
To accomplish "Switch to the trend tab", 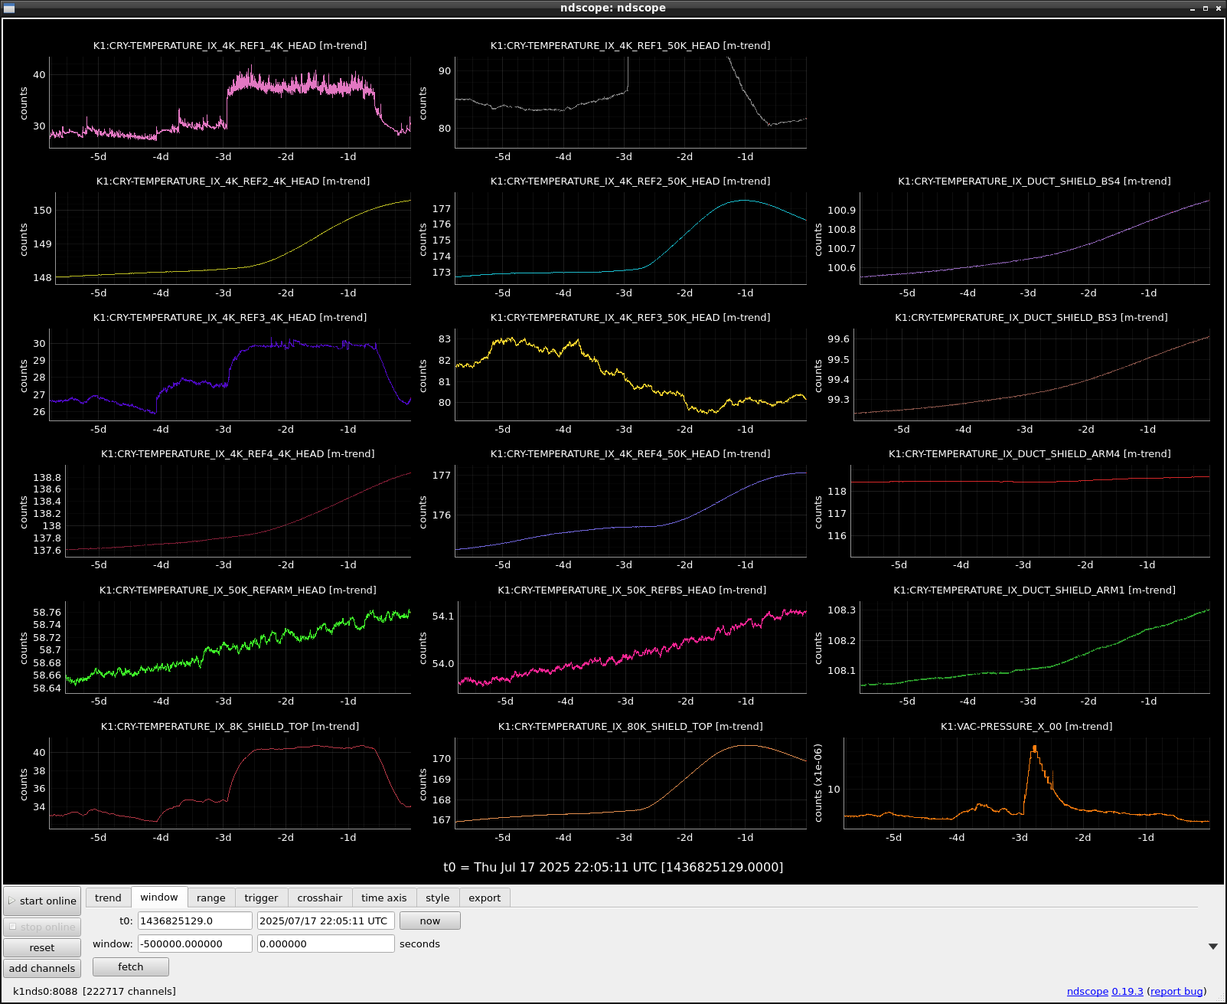I will pos(108,898).
